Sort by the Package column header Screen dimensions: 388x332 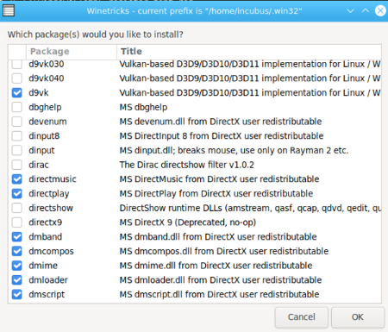tap(72, 52)
